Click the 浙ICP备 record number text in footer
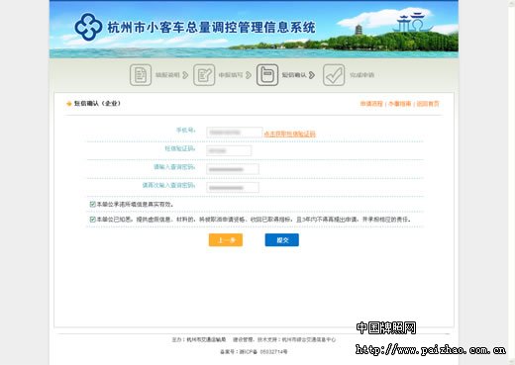515x365 pixels. point(254,352)
